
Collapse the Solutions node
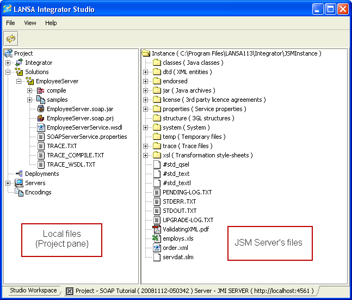pyautogui.click(x=8, y=72)
